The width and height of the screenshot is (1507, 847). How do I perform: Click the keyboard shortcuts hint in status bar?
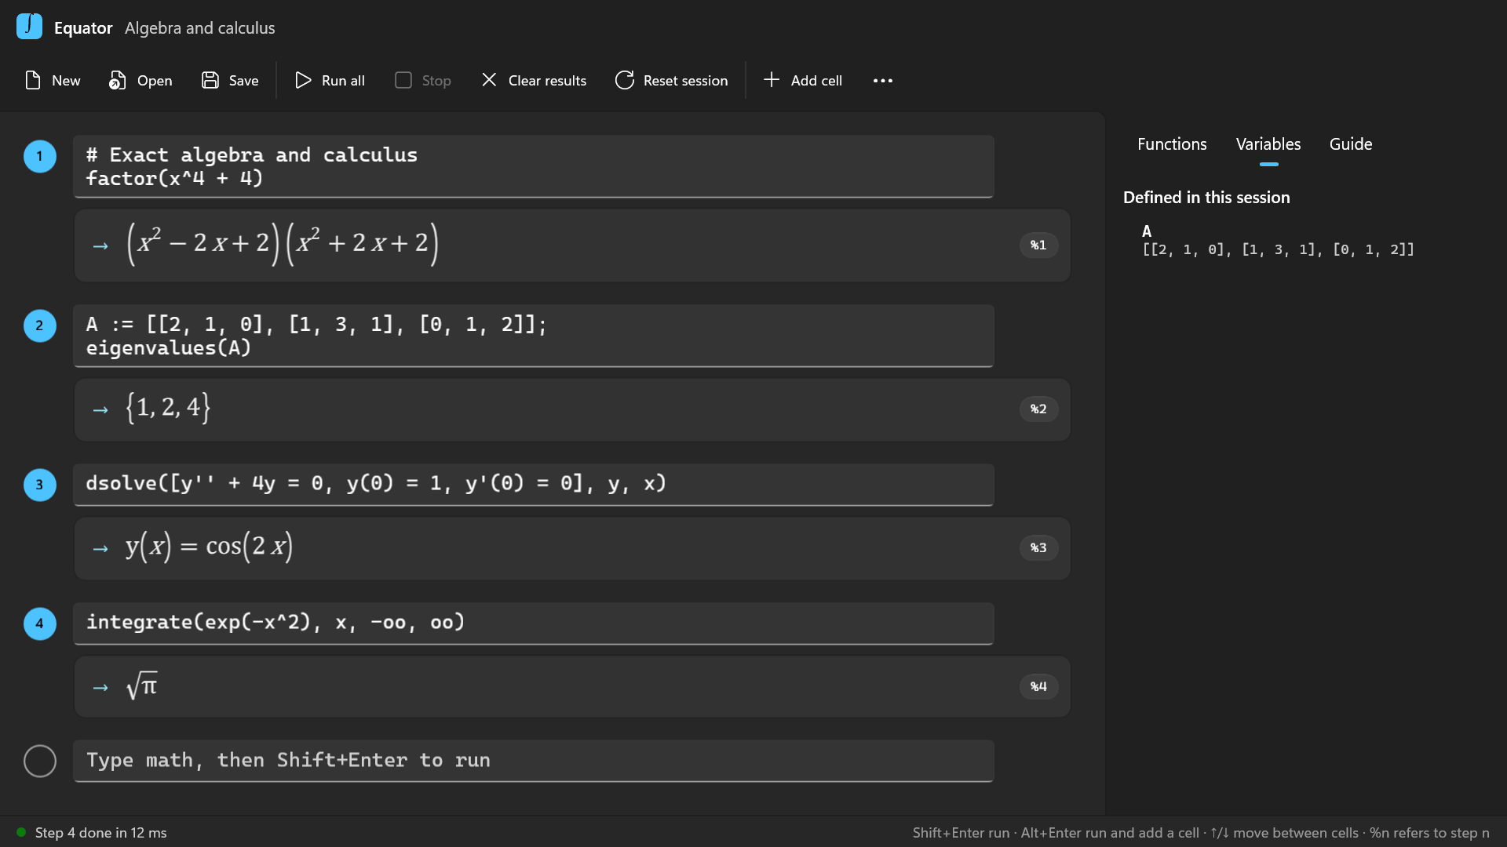[1201, 833]
